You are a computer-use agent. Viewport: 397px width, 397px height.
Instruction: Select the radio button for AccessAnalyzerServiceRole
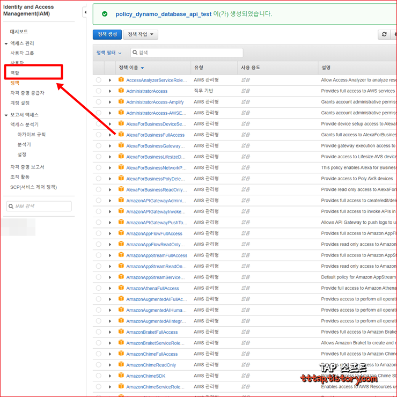[x=99, y=80]
